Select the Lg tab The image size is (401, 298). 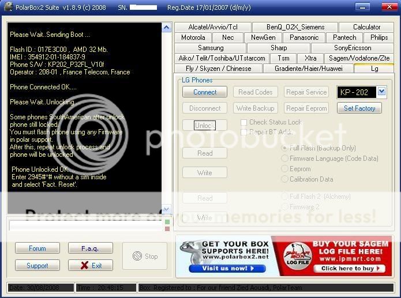pos(374,69)
